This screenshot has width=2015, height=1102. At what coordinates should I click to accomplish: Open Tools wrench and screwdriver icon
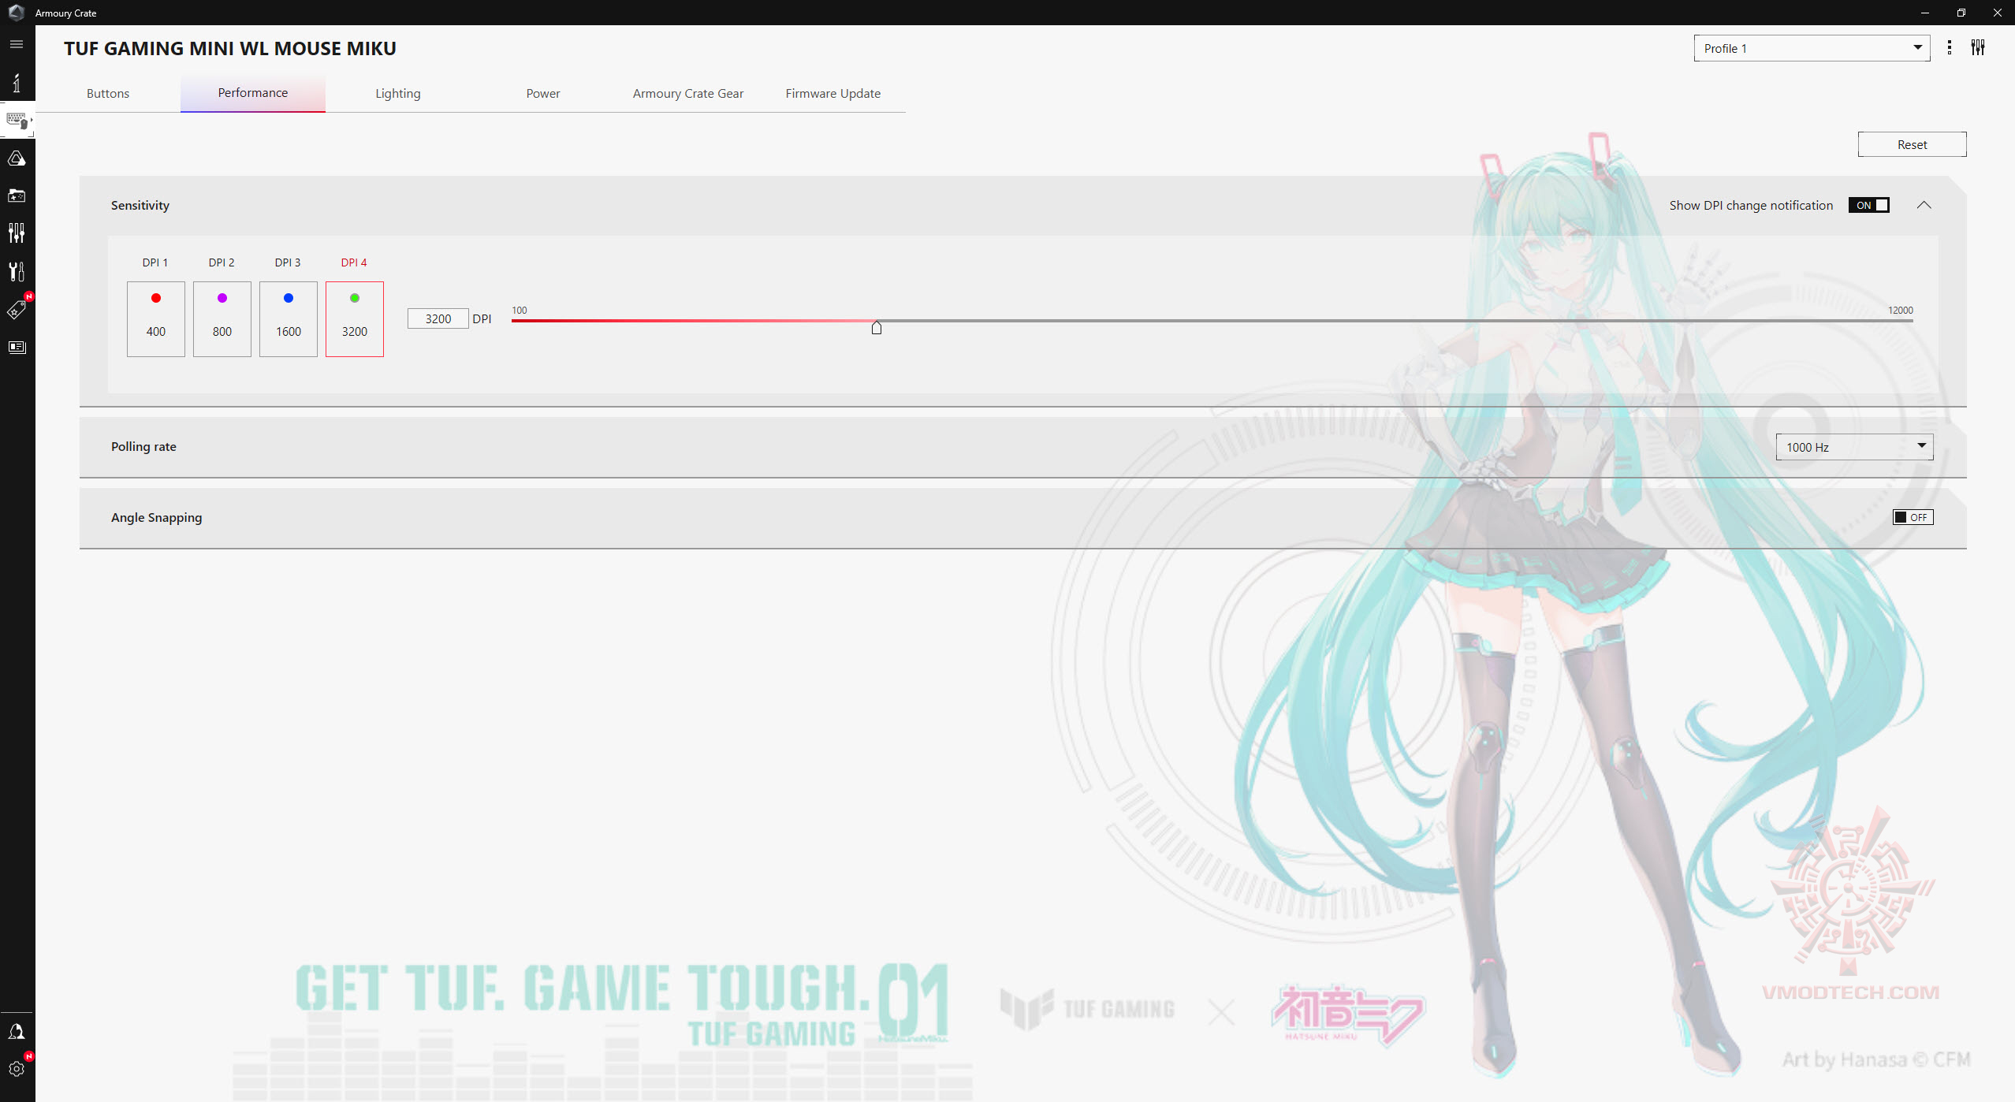tap(17, 271)
